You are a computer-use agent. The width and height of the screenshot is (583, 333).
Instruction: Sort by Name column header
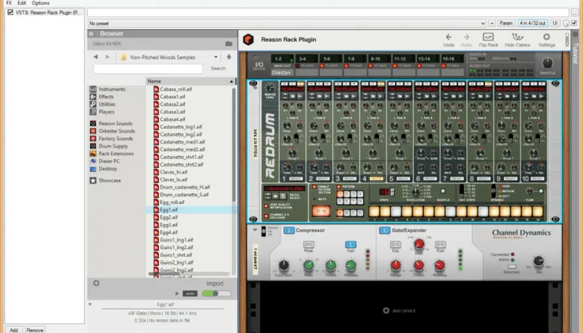(190, 81)
